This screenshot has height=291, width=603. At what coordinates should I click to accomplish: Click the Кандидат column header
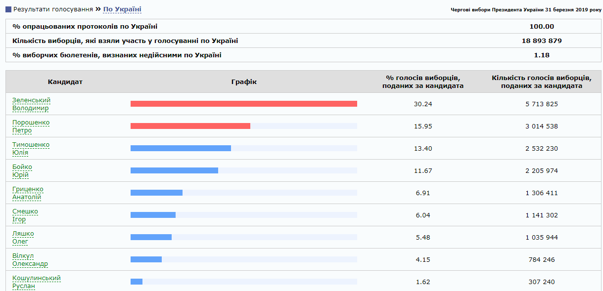pos(65,82)
